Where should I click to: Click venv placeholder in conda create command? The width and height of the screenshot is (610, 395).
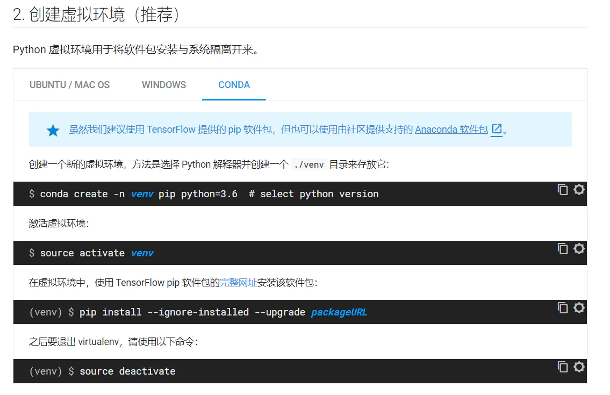coord(142,194)
